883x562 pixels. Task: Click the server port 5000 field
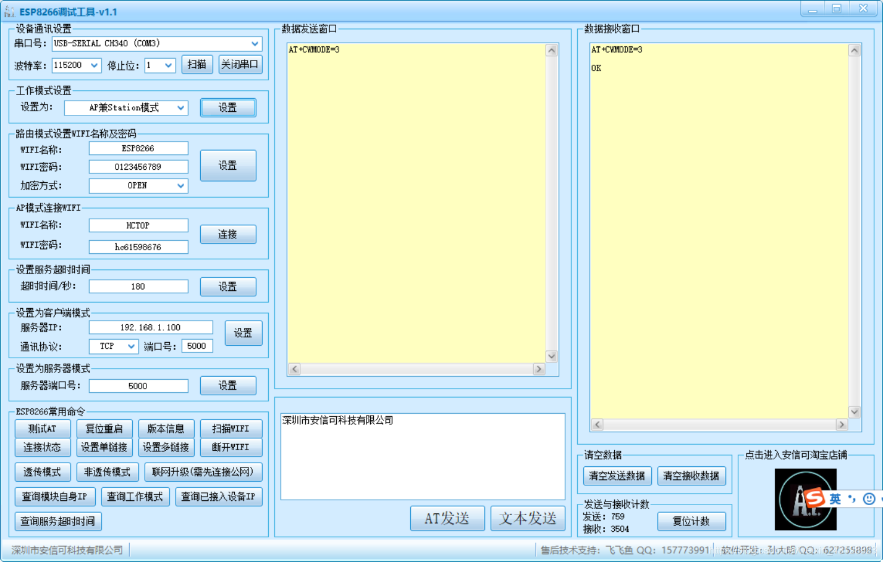tap(138, 386)
